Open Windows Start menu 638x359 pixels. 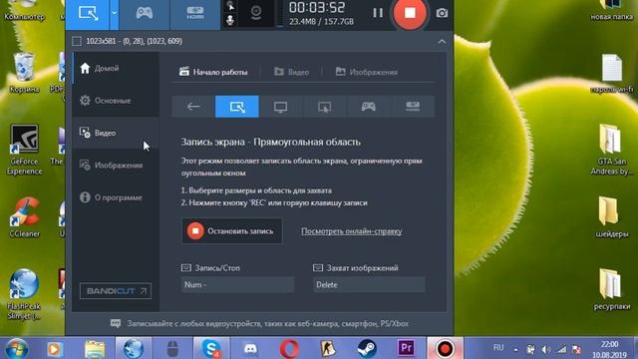point(16,348)
